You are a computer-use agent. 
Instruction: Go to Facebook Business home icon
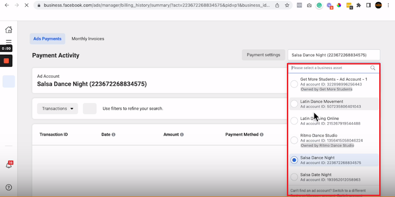9,29
